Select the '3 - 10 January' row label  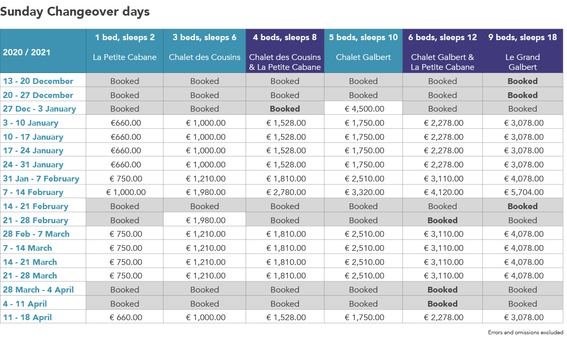pyautogui.click(x=30, y=123)
